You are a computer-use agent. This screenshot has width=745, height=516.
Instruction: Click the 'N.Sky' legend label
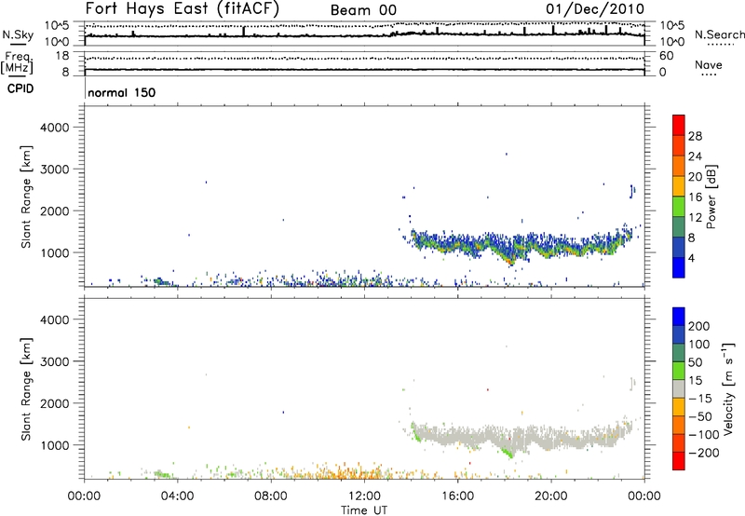point(18,34)
